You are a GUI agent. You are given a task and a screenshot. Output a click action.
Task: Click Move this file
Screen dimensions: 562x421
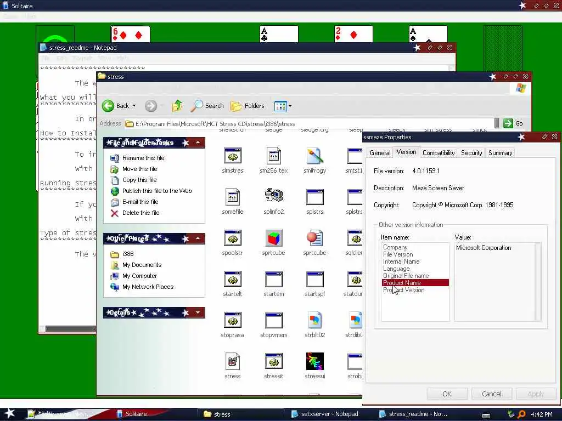pyautogui.click(x=139, y=169)
